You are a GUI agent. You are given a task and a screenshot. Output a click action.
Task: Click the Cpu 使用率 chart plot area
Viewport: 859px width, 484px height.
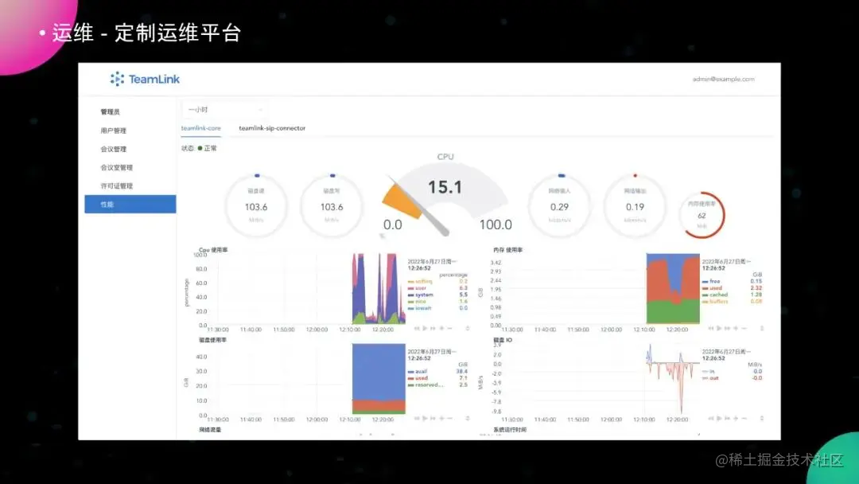point(306,289)
